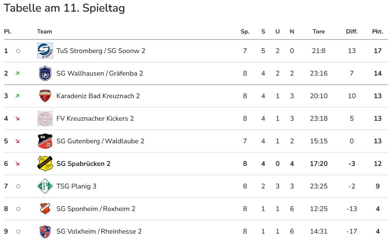Click the Diff. column header
The height and width of the screenshot is (240, 389).
(352, 32)
